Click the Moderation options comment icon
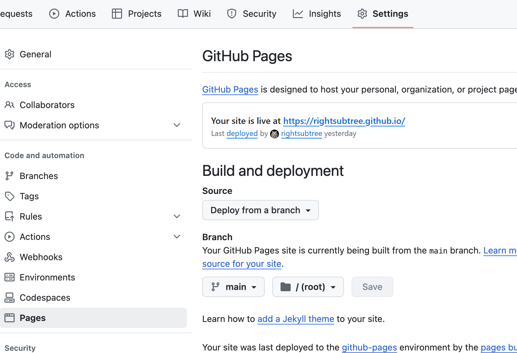The height and width of the screenshot is (353, 517). [10, 125]
